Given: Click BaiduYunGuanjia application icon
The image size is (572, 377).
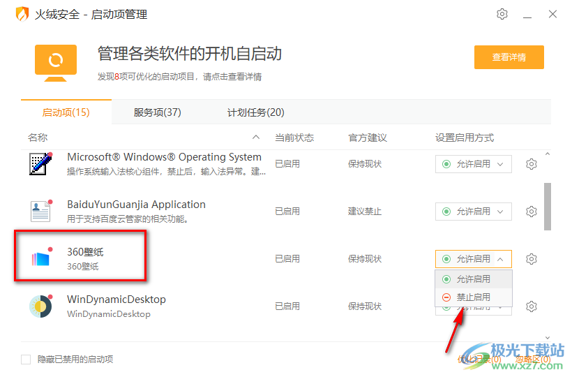Looking at the screenshot, I should coord(41,212).
